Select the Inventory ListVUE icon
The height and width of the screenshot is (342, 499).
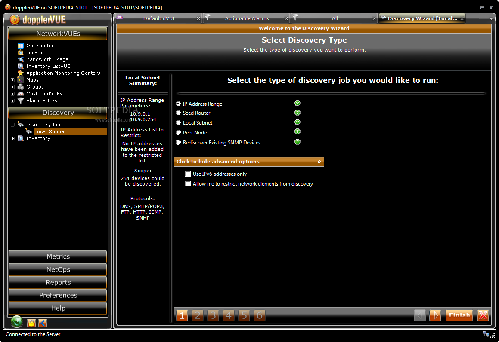(21, 66)
